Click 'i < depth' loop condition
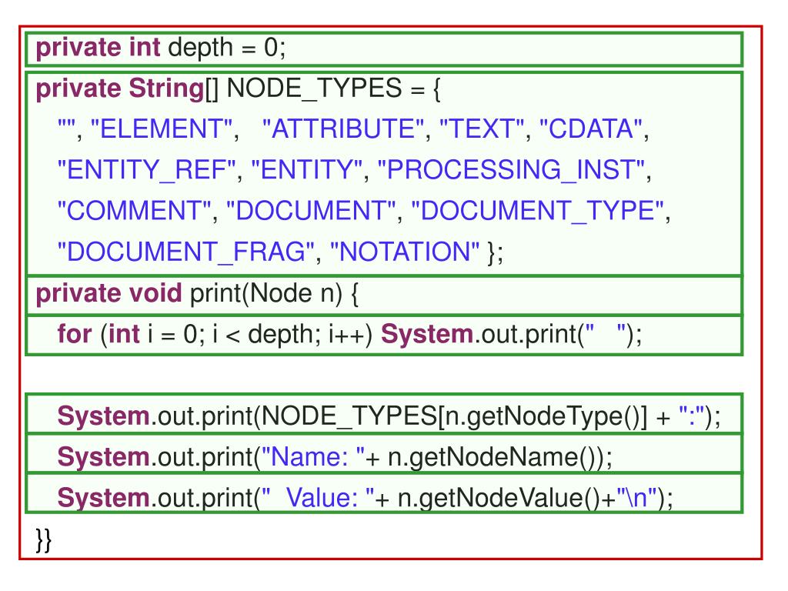 coord(265,334)
